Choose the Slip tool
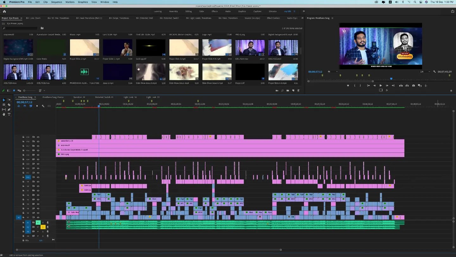This screenshot has width=456, height=257. click(x=4, y=110)
